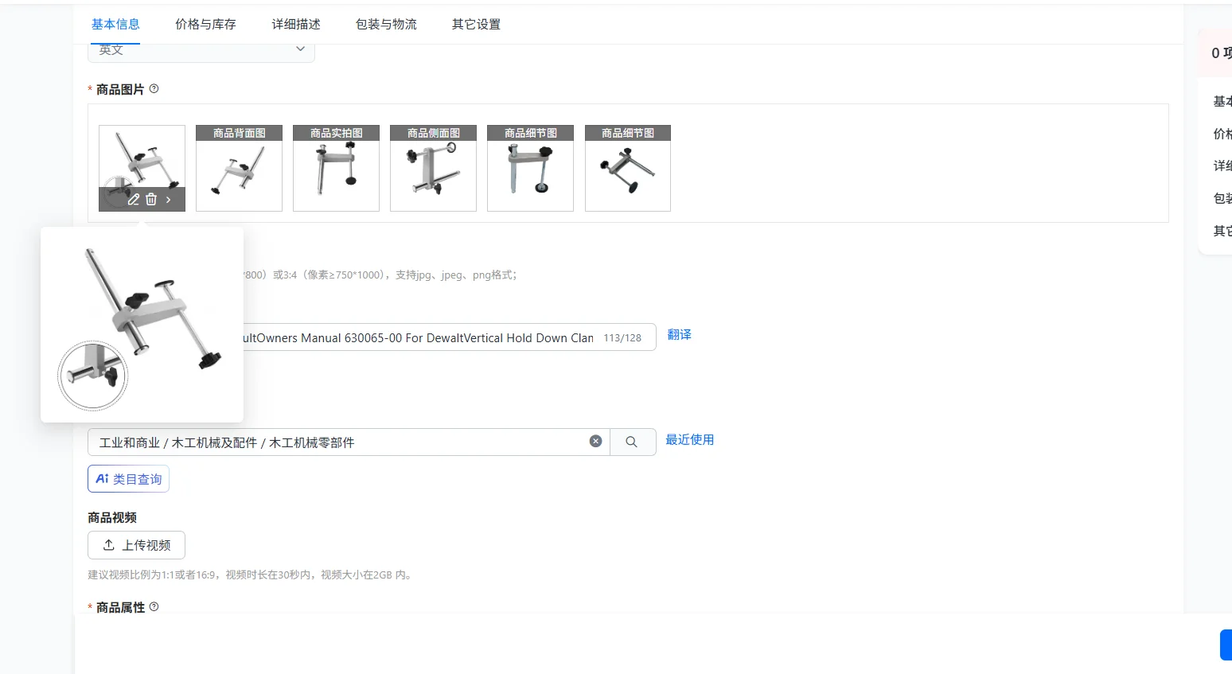The height and width of the screenshot is (674, 1232).
Task: Select the 商品实拍图 thumbnail
Action: point(336,168)
